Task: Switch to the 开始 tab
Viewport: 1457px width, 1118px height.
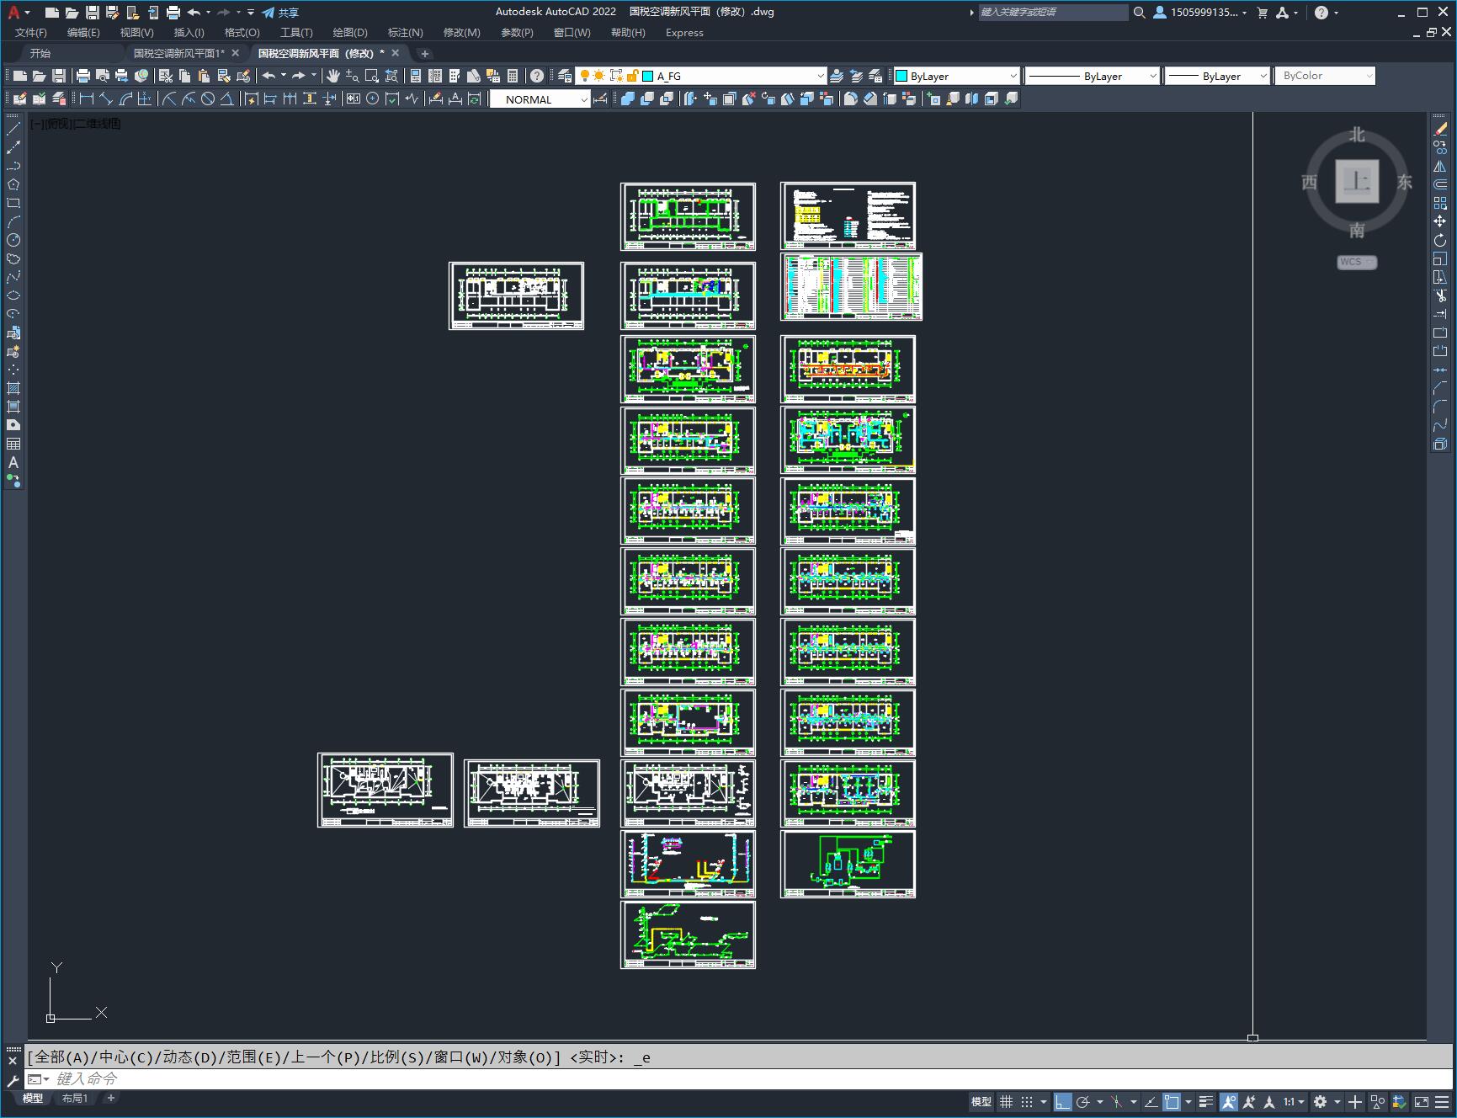Action: pyautogui.click(x=40, y=53)
